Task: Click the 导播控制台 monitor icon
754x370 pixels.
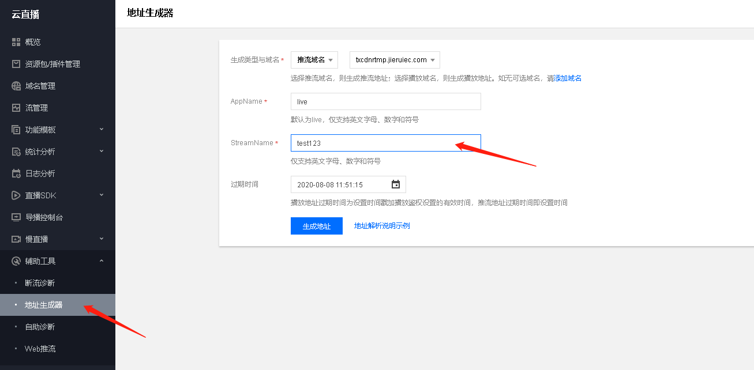Action: tap(16, 217)
